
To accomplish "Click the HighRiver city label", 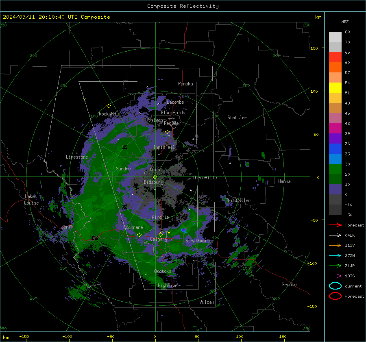I will [x=168, y=285].
